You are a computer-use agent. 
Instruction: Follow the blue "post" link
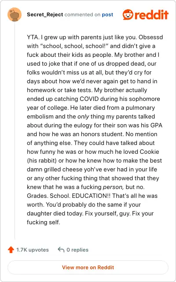click(x=107, y=15)
